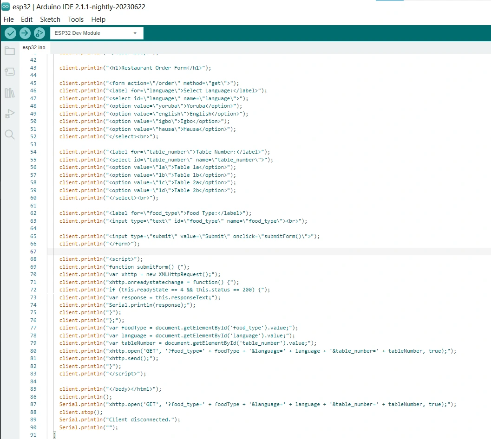The width and height of the screenshot is (491, 439).
Task: Click the Table 1a option code line
Action: click(x=148, y=168)
